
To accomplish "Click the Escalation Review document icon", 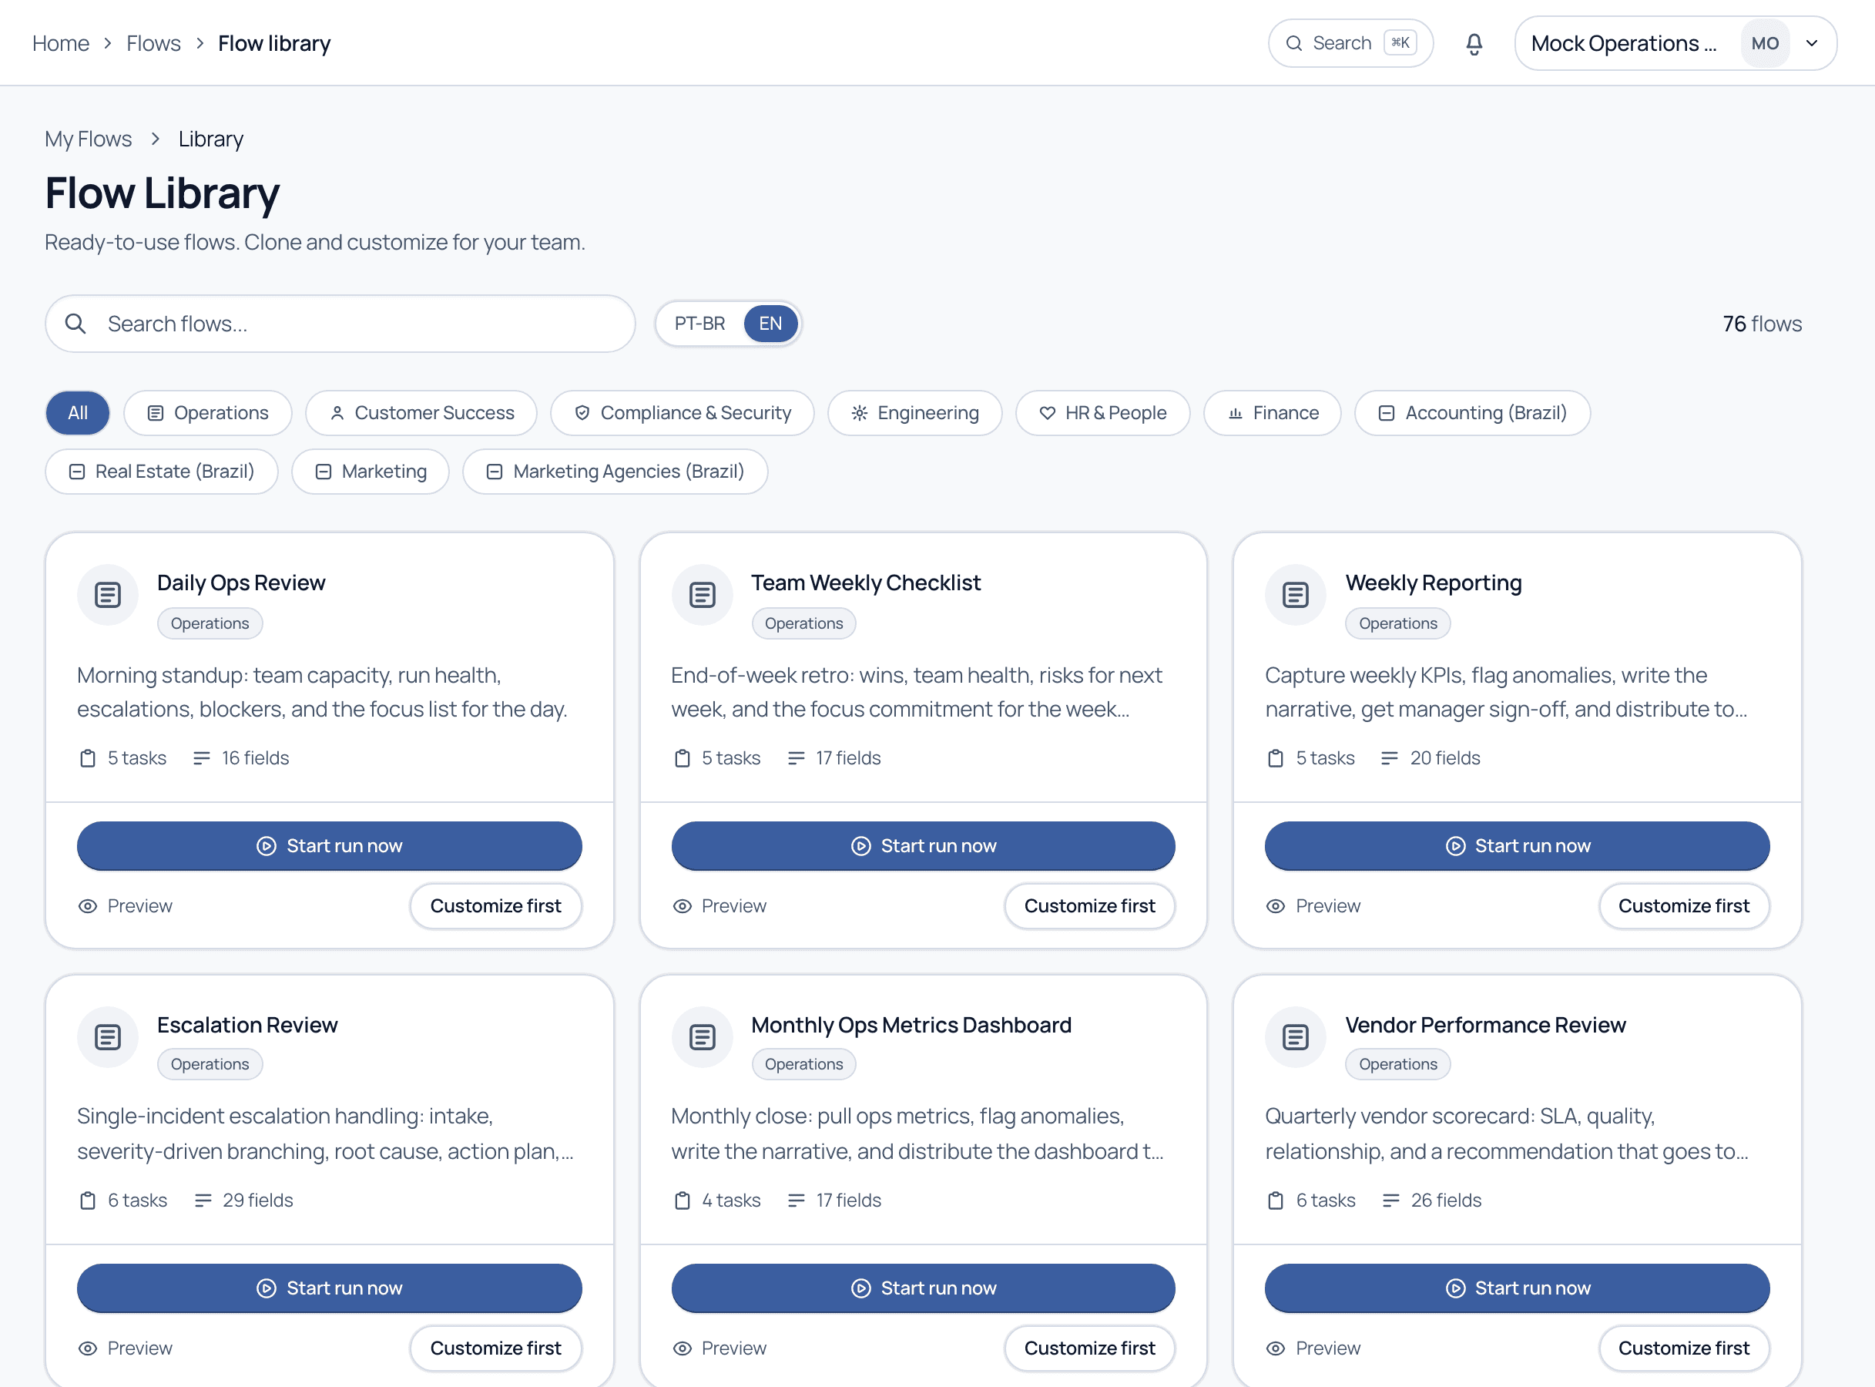I will (x=107, y=1038).
